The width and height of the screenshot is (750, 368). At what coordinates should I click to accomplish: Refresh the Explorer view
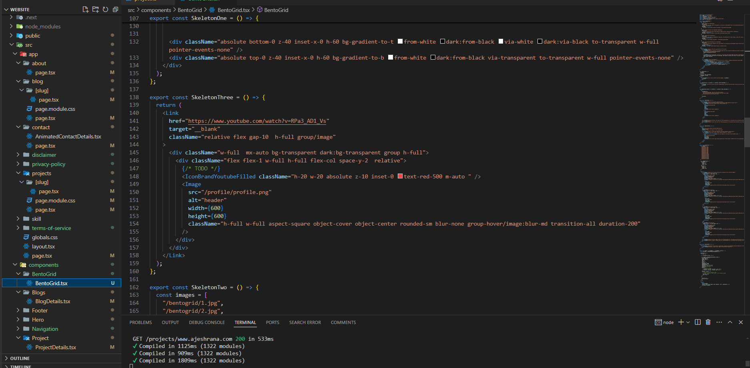point(105,9)
